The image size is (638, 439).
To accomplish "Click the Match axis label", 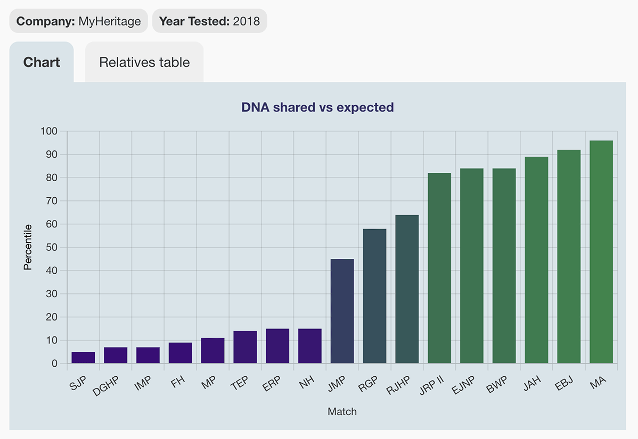I will pos(342,411).
